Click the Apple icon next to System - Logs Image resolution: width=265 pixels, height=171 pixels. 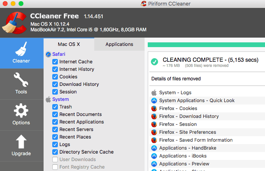pyautogui.click(x=154, y=93)
